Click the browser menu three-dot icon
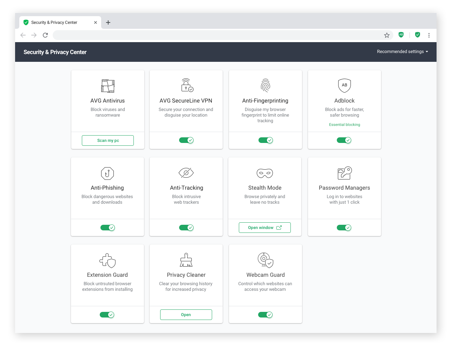 (x=429, y=35)
